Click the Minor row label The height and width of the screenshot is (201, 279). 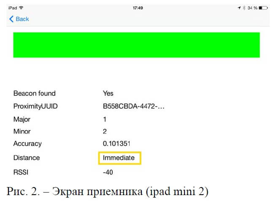click(22, 131)
